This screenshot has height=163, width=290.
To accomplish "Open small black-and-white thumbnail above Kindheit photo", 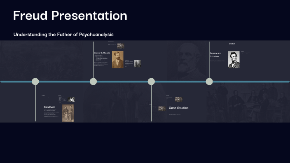I will [71, 99].
